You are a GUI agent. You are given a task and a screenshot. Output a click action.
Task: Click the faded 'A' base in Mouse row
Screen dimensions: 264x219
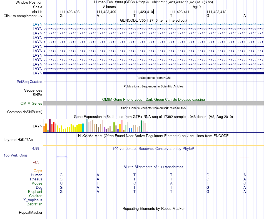pyautogui.click(x=171, y=183)
